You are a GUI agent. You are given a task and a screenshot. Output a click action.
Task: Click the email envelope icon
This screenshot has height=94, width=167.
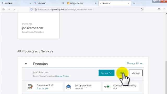pyautogui.click(x=68, y=87)
